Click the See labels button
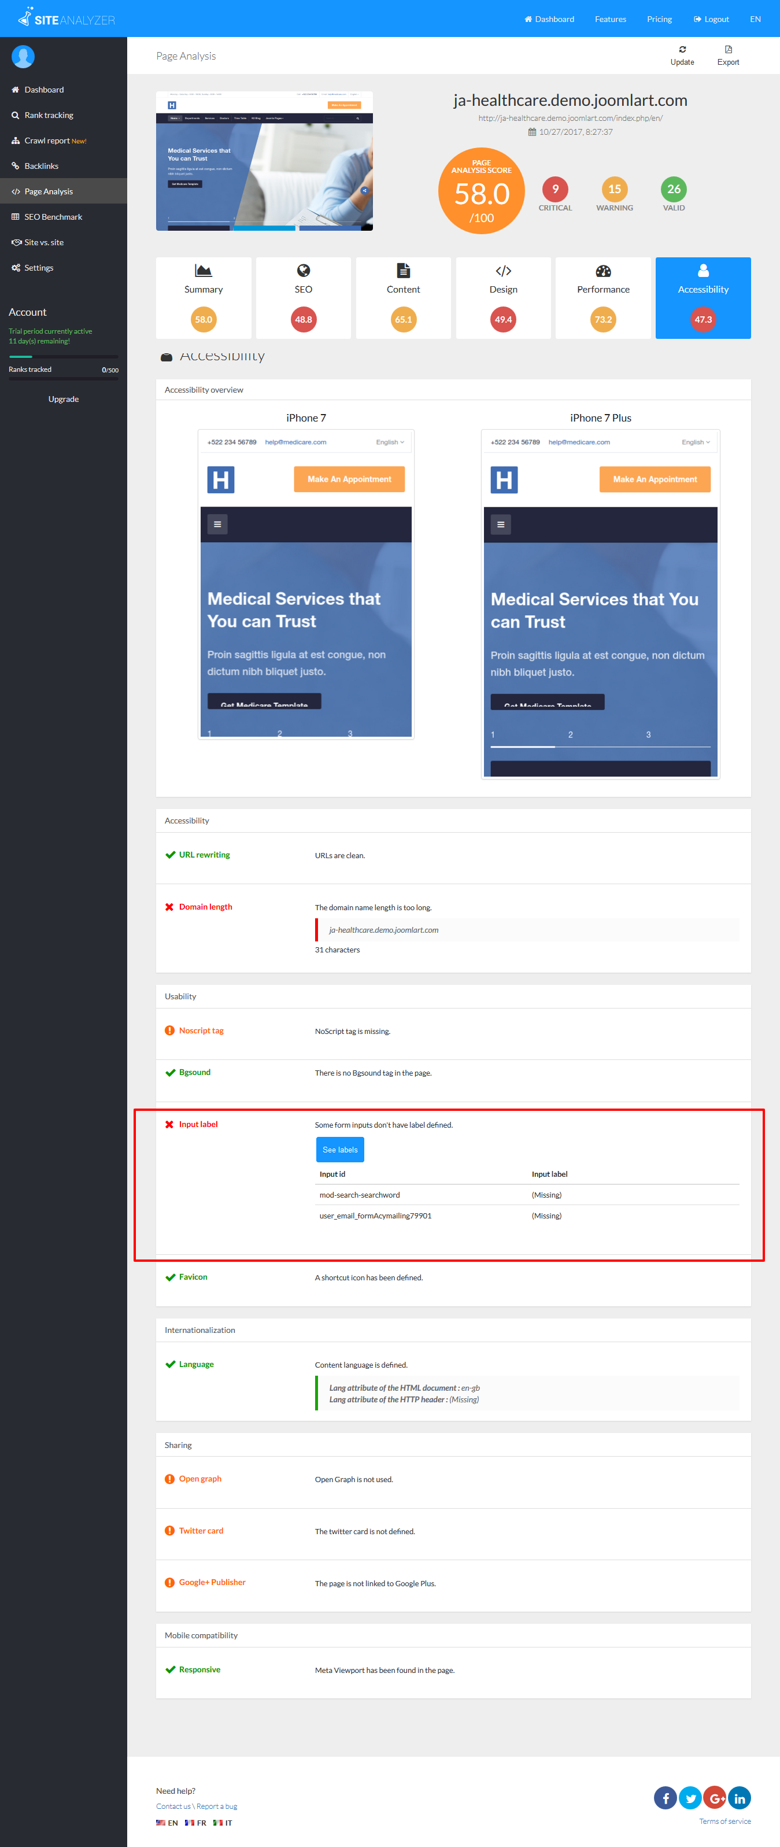 tap(340, 1150)
